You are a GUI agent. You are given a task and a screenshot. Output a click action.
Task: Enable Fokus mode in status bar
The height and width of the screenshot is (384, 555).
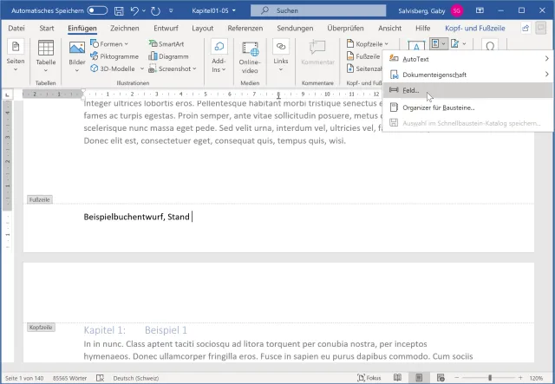click(x=369, y=378)
